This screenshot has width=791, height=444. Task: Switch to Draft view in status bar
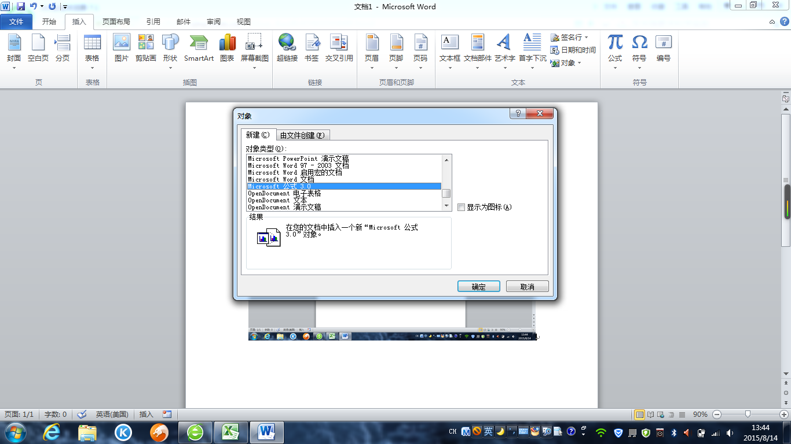point(682,415)
